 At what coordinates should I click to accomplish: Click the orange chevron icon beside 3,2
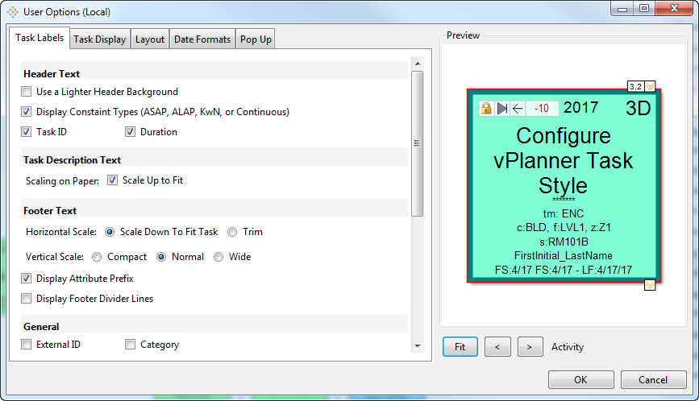click(650, 86)
